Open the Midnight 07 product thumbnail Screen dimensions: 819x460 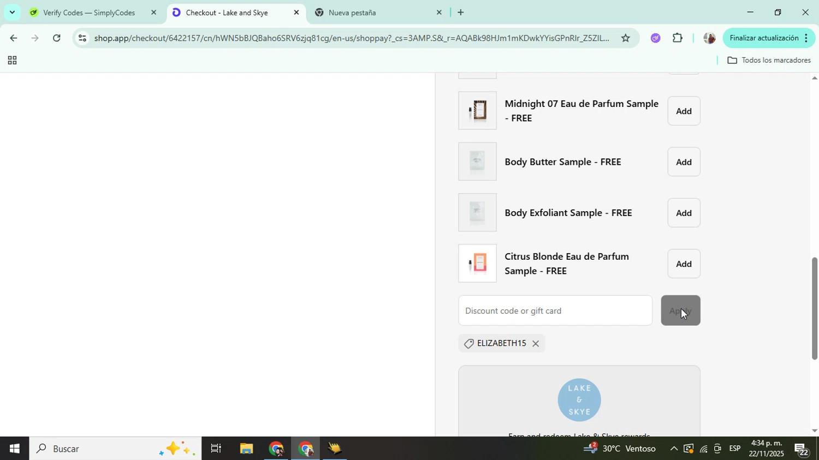pos(477,111)
